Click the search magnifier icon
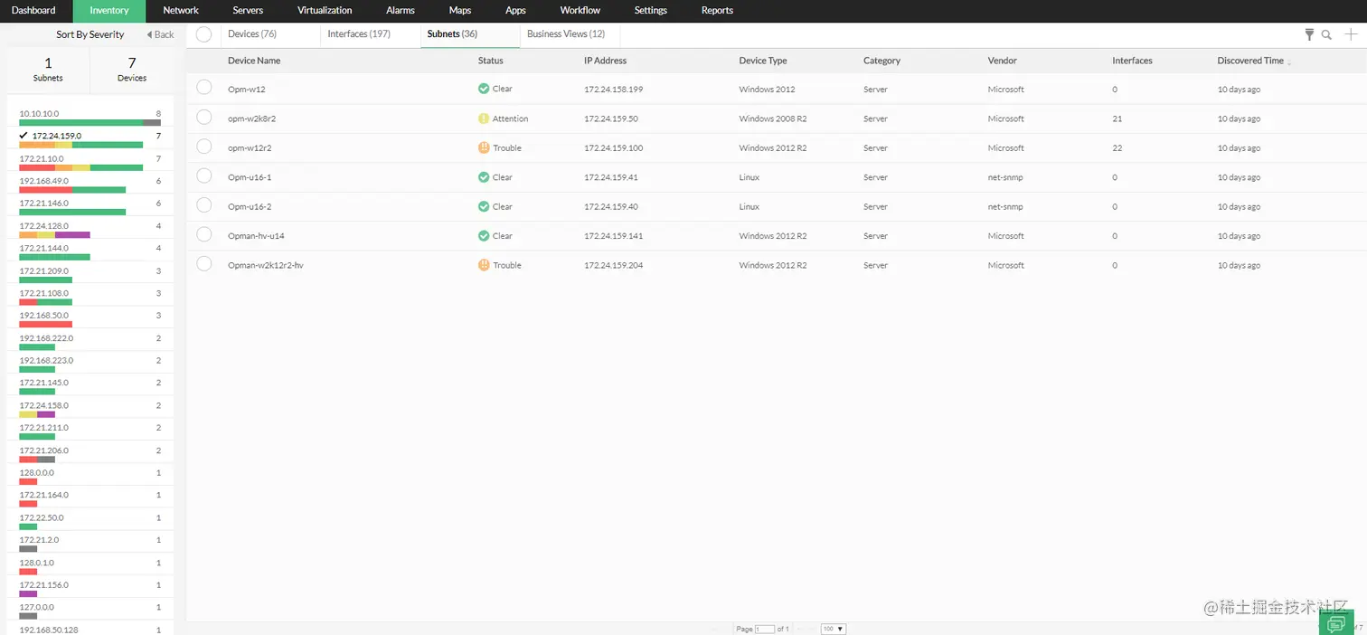This screenshot has width=1367, height=635. (x=1327, y=34)
